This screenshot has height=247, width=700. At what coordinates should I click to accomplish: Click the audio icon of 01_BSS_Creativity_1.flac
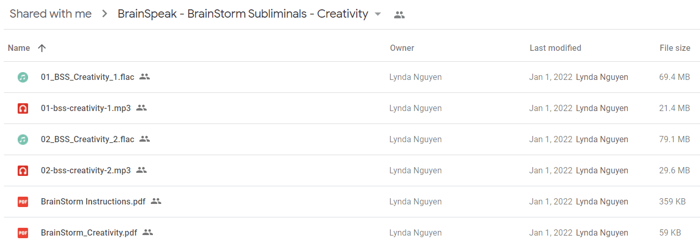22,77
